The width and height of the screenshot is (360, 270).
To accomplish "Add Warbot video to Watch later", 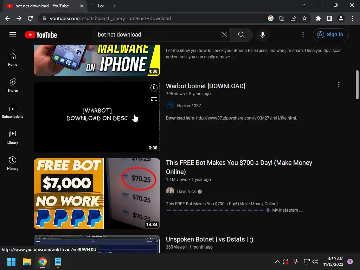I will (154, 88).
